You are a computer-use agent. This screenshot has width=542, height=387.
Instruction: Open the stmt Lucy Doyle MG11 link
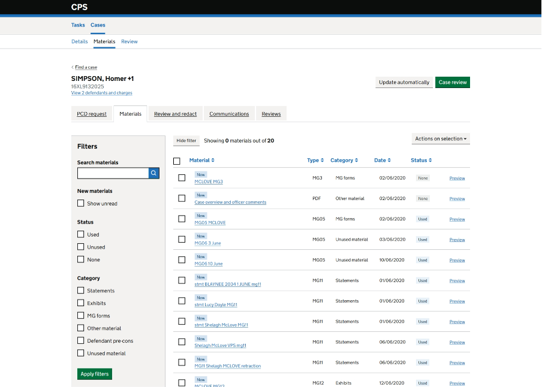point(216,305)
